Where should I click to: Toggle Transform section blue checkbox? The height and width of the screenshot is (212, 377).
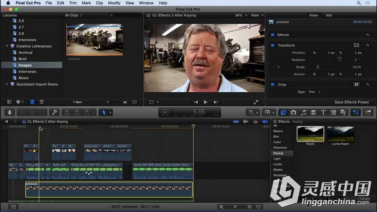(x=273, y=45)
